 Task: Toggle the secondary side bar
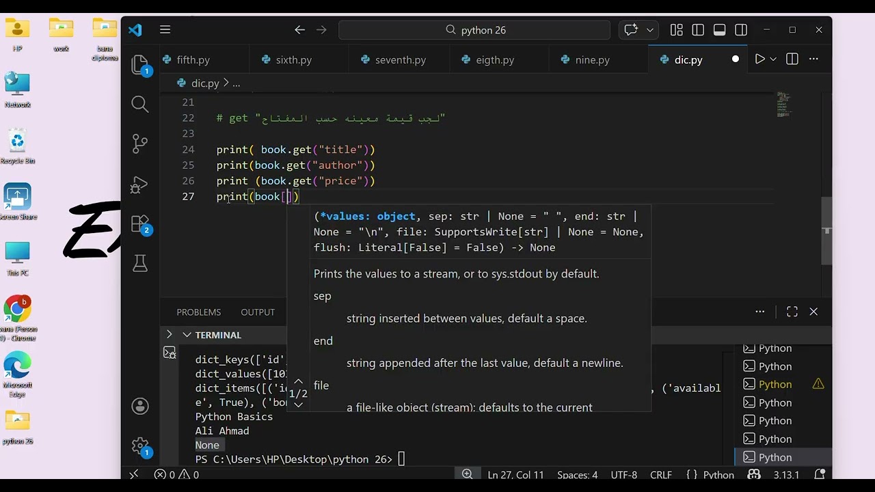(741, 30)
